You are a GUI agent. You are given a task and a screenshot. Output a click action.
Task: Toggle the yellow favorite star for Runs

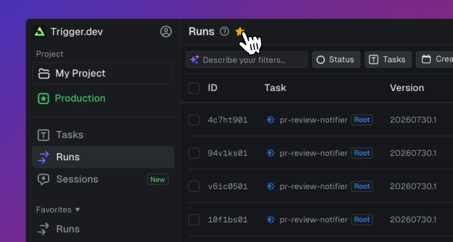[240, 31]
